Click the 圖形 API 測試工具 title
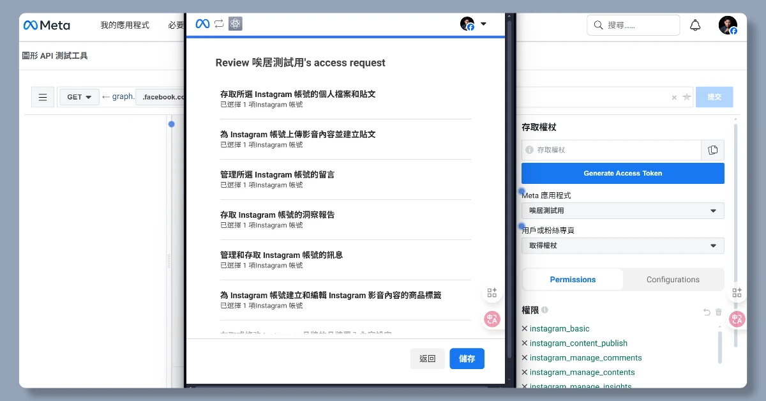This screenshot has height=401, width=766. (55, 56)
